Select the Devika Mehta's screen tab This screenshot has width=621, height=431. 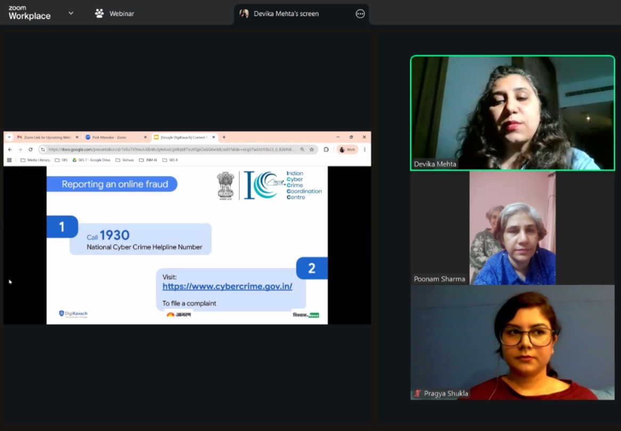(x=286, y=14)
